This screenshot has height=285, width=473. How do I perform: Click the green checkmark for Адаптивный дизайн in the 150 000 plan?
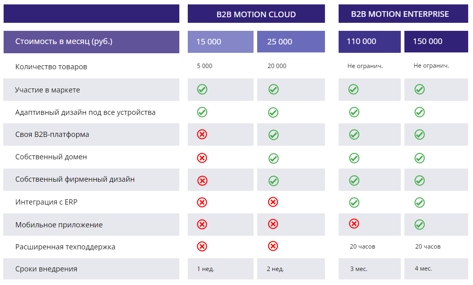pyautogui.click(x=420, y=112)
